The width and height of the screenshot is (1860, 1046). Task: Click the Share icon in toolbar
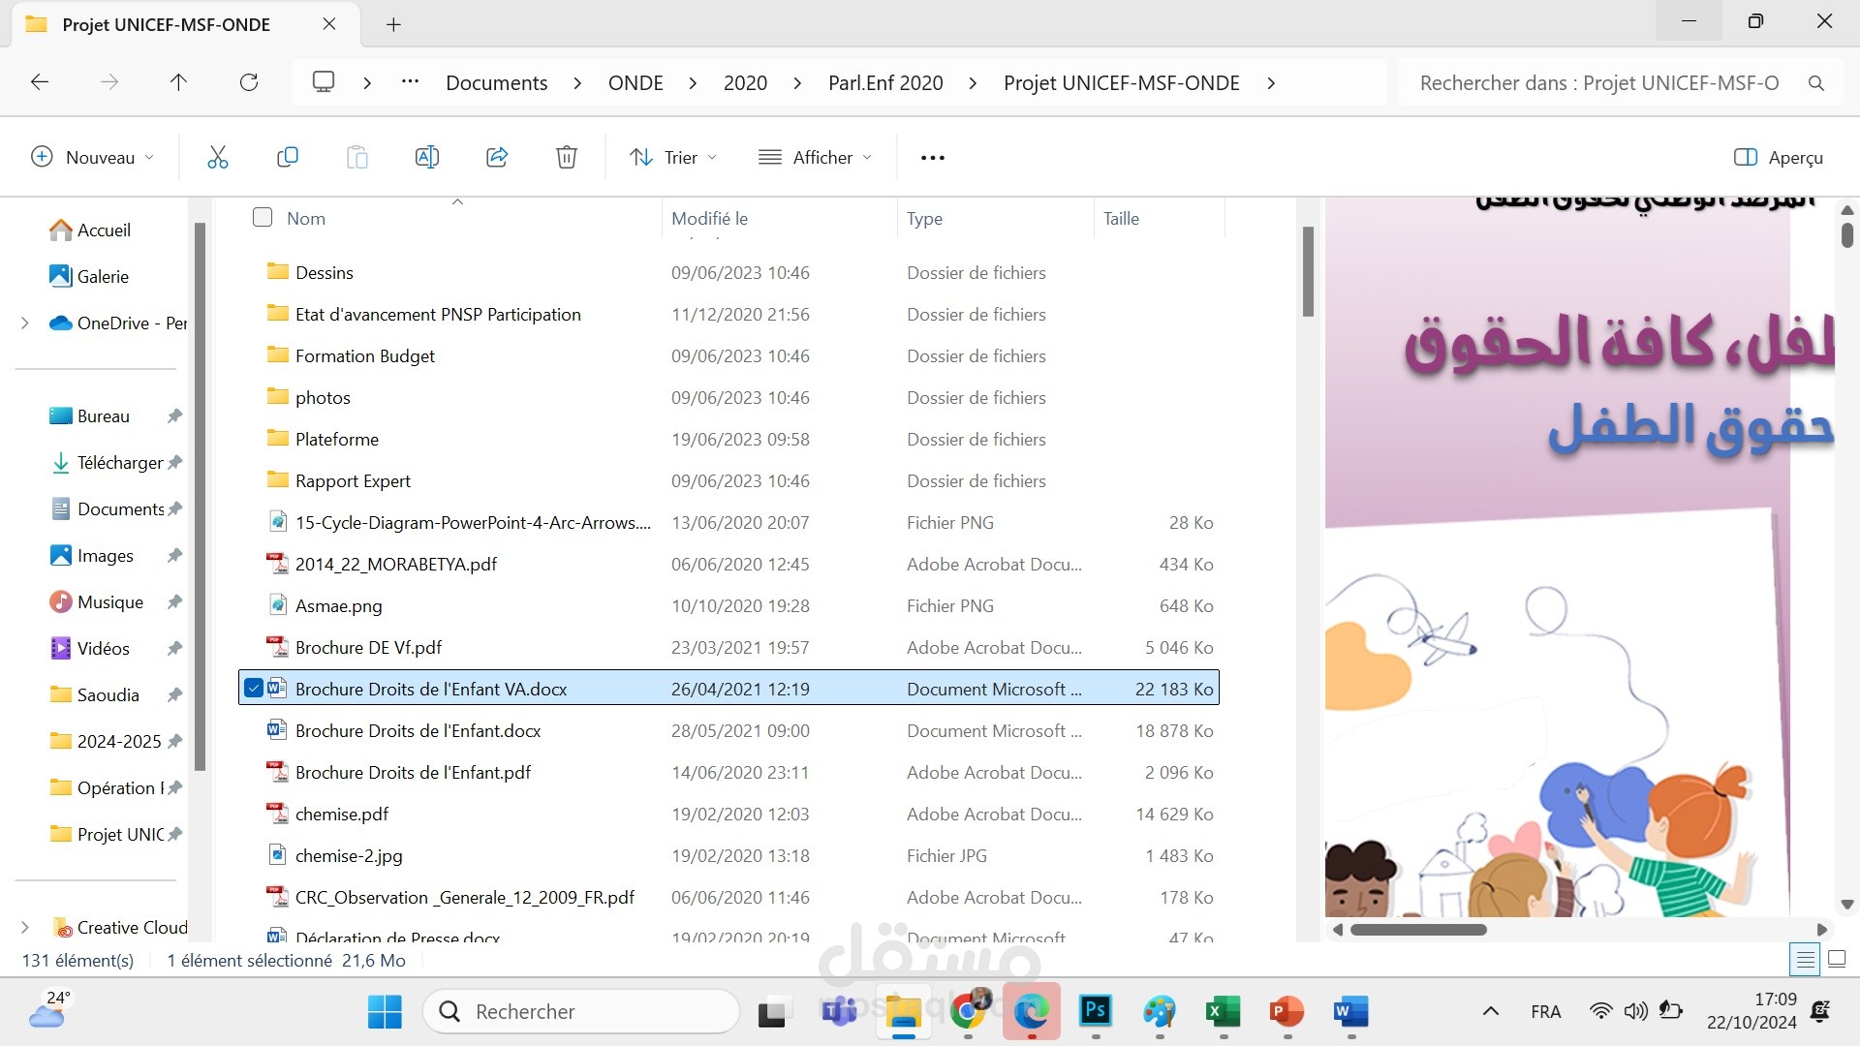coord(497,157)
